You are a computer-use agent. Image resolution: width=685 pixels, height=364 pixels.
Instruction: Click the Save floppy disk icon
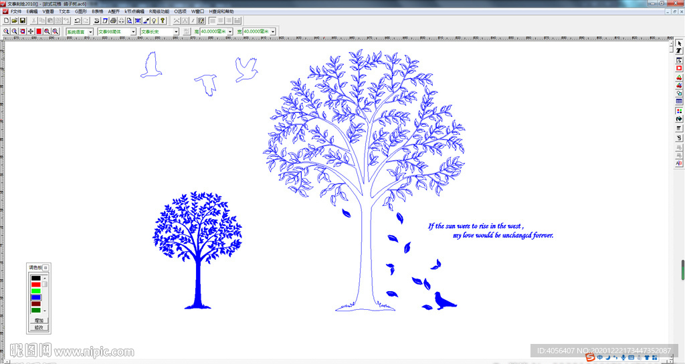[22, 21]
